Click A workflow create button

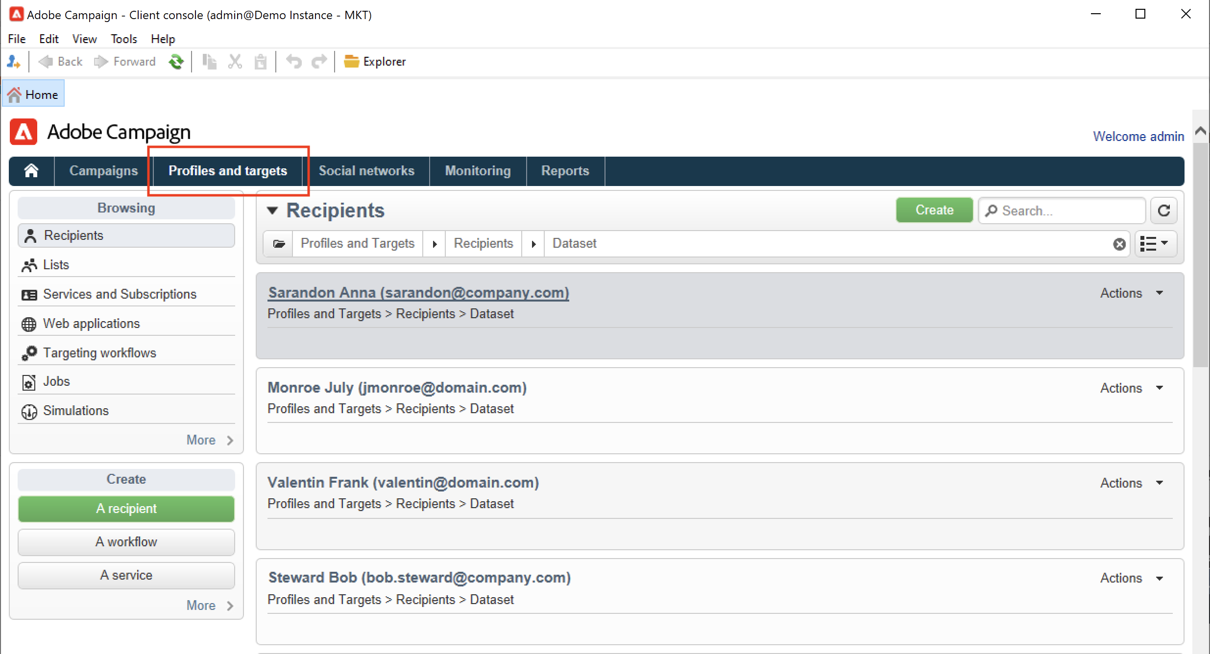pyautogui.click(x=126, y=542)
